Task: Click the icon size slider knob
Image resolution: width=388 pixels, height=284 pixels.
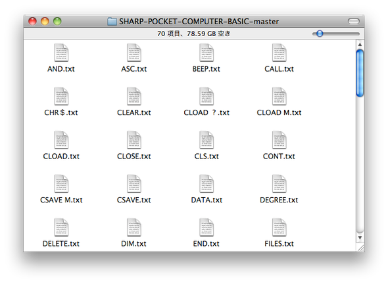Action: coord(320,34)
